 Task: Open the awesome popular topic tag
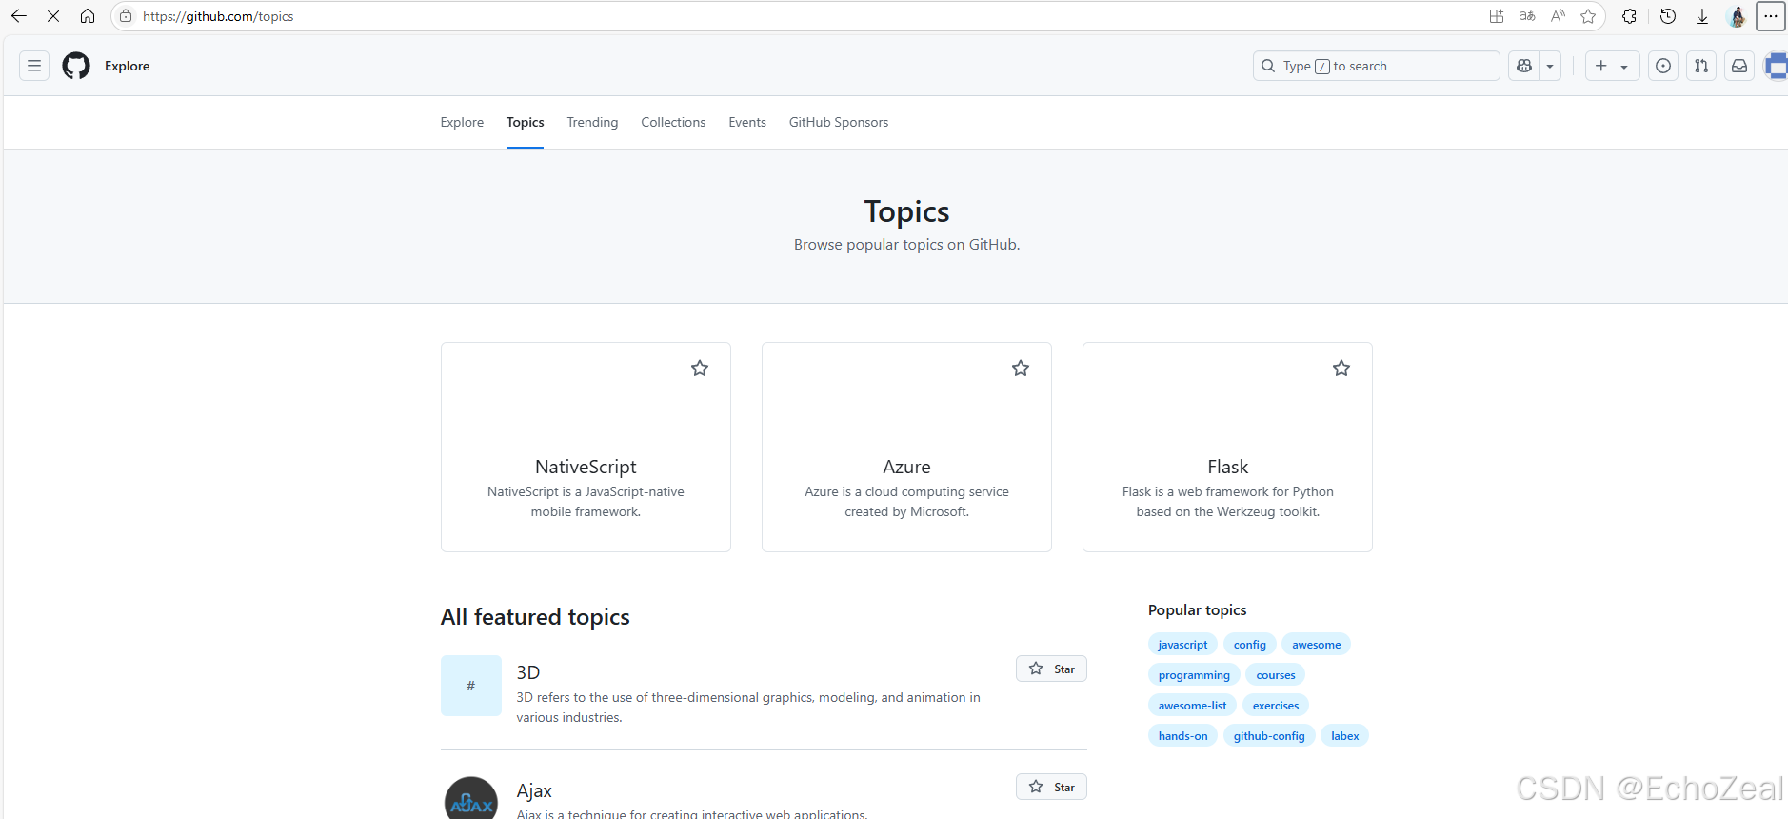pos(1316,645)
